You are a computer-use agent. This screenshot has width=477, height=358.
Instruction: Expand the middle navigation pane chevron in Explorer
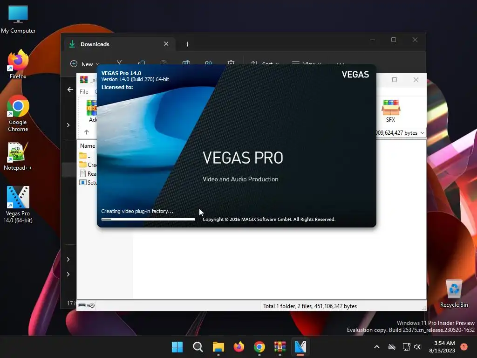tap(68, 259)
